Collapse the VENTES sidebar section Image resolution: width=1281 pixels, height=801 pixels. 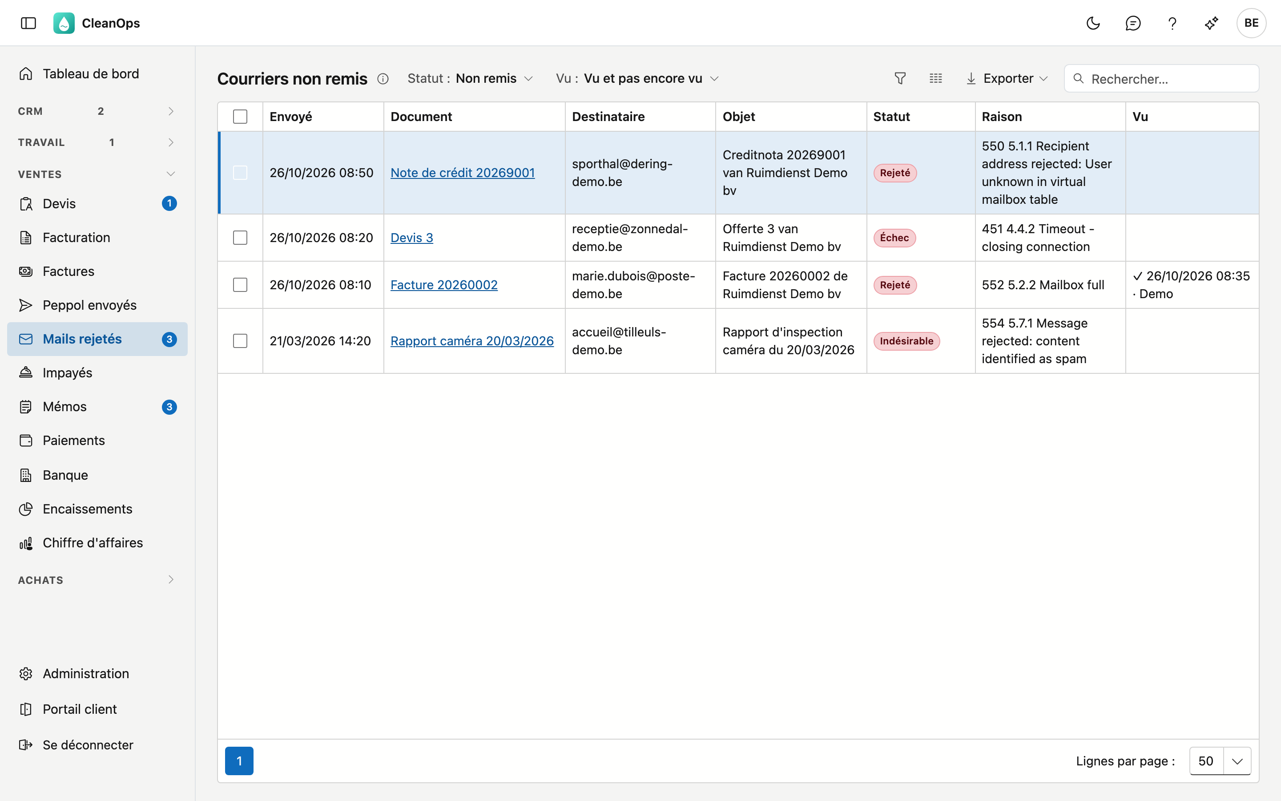coord(97,174)
